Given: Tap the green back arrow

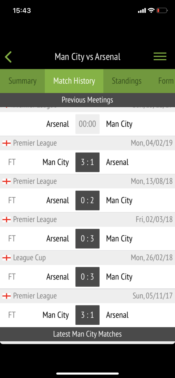Looking at the screenshot, I should click(8, 57).
